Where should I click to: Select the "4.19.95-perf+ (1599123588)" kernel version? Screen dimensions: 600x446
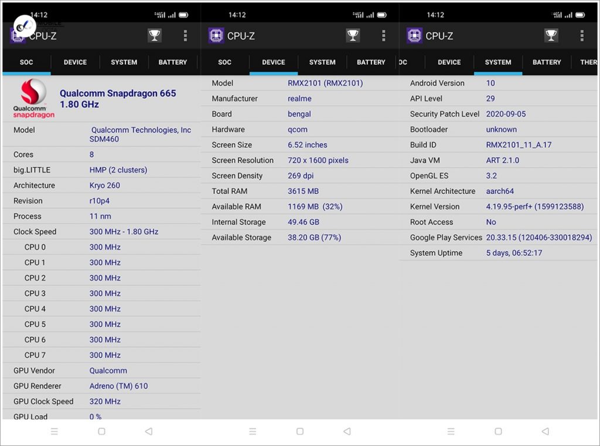click(535, 207)
